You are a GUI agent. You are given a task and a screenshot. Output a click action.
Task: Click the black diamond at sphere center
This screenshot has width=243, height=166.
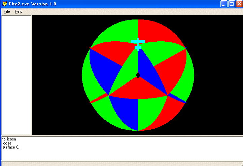138,75
